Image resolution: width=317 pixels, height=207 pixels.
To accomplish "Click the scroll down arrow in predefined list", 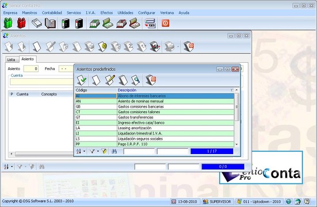I will pyautogui.click(x=236, y=144).
